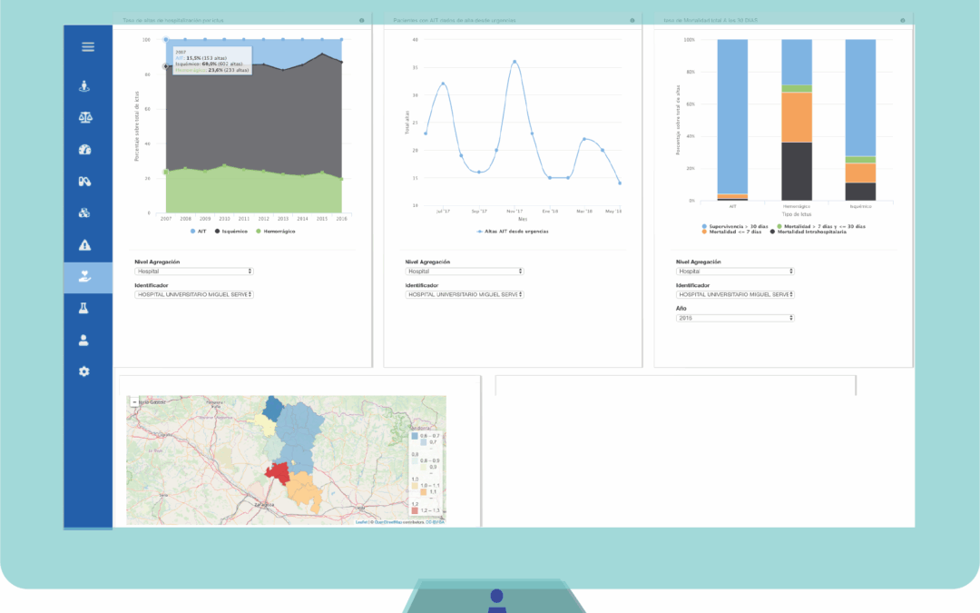The height and width of the screenshot is (613, 980).
Task: Click the balance scales sidebar icon
Action: [x=84, y=118]
